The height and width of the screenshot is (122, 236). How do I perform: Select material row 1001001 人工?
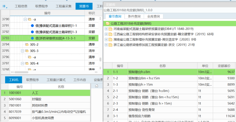click(46, 93)
